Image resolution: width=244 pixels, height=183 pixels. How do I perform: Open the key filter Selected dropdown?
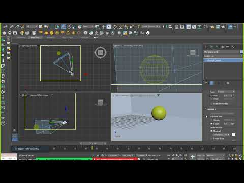215,155
